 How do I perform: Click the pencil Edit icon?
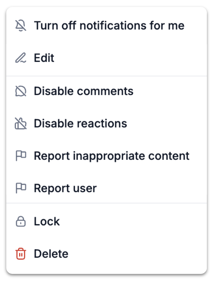point(21,58)
